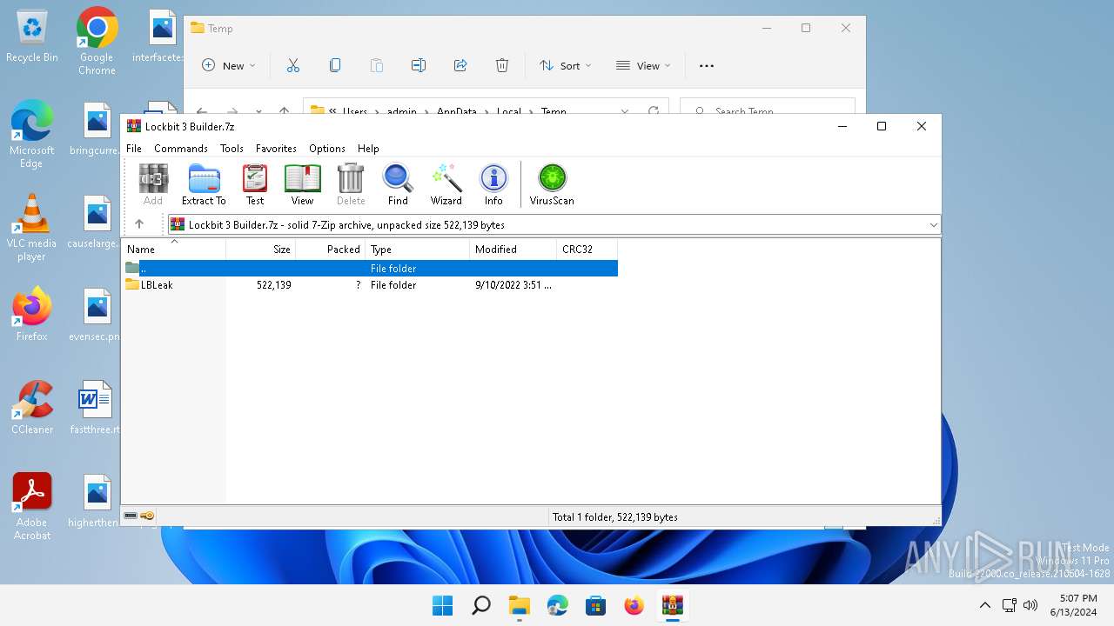Open the Find tool
Viewport: 1114px width, 626px height.
click(398, 184)
